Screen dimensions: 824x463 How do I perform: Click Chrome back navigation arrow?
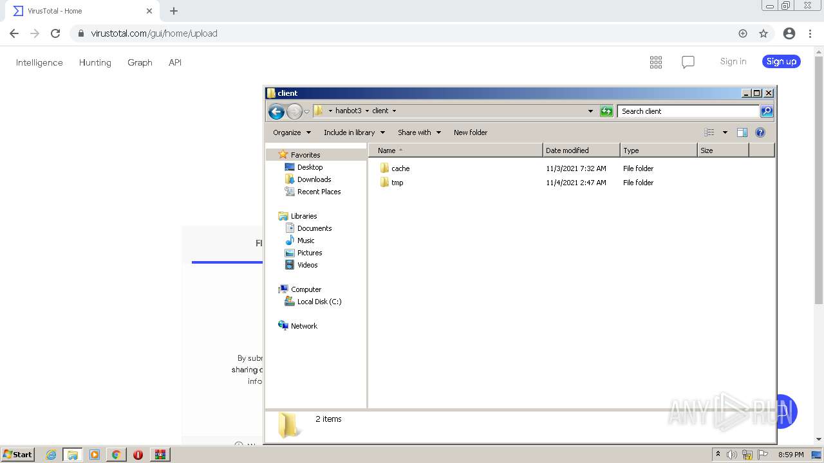tap(14, 33)
